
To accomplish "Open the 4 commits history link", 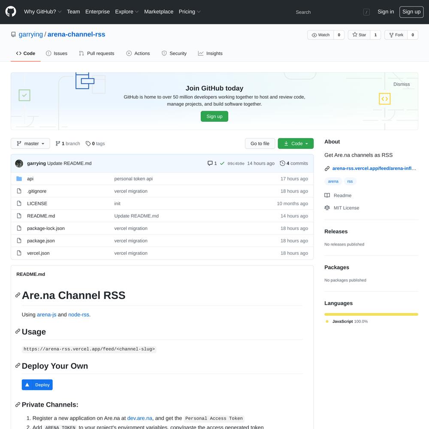I will 294,163.
